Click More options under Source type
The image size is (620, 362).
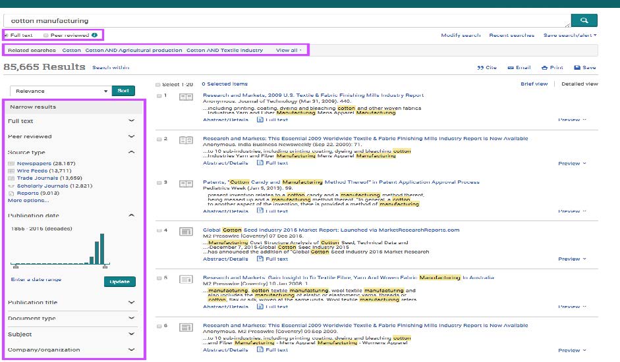28,200
